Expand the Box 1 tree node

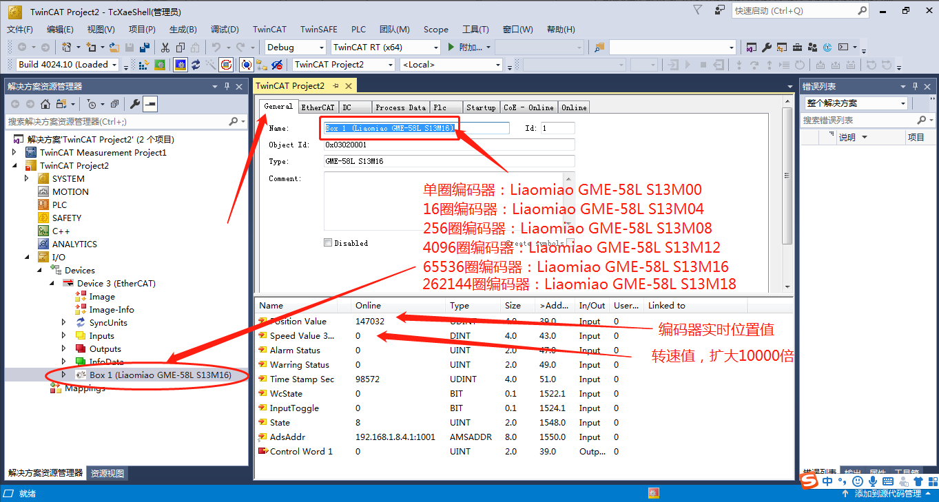[x=64, y=375]
